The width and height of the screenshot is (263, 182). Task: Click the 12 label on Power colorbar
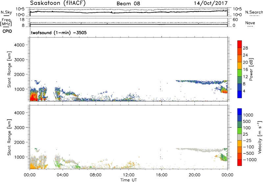coord(245,77)
